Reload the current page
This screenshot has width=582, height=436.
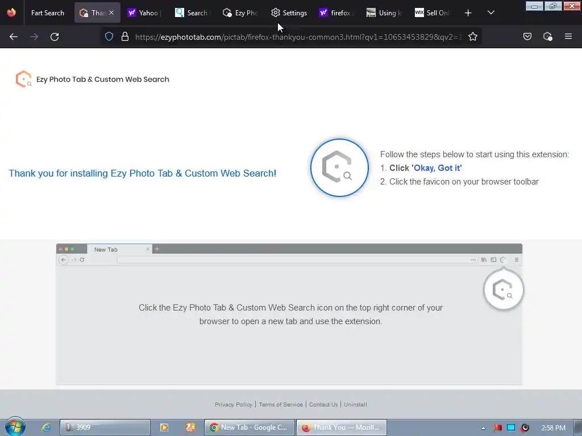point(55,37)
